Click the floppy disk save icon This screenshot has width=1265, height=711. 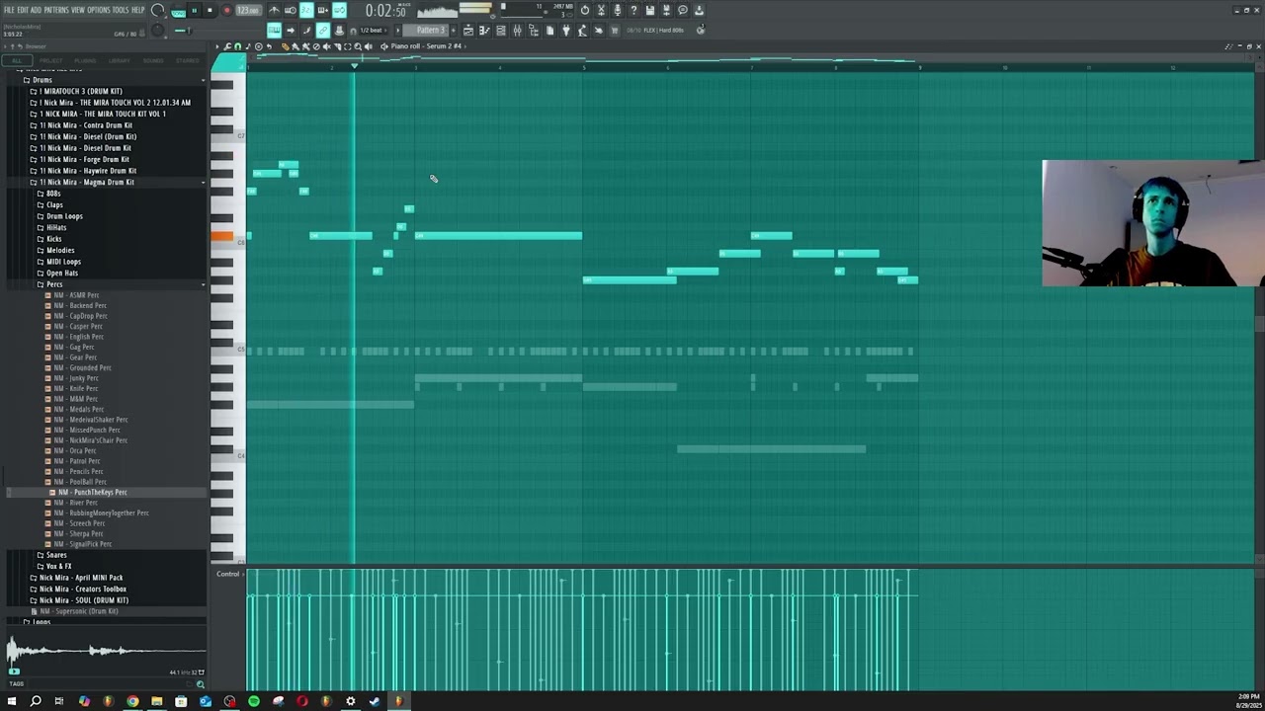click(x=649, y=10)
